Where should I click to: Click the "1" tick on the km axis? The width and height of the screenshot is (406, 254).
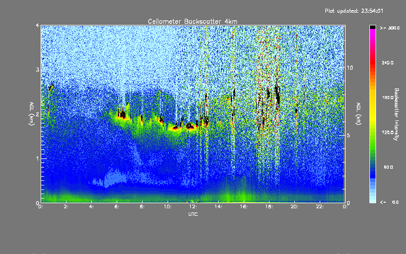click(38, 158)
